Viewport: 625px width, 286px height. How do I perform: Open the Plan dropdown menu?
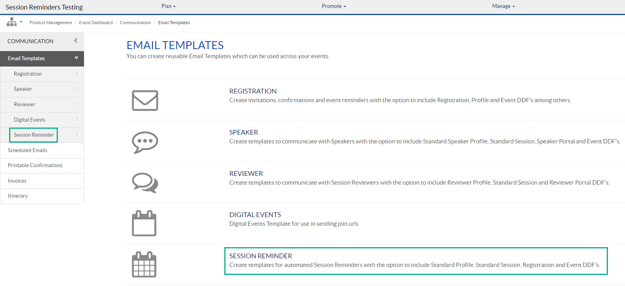pos(168,6)
